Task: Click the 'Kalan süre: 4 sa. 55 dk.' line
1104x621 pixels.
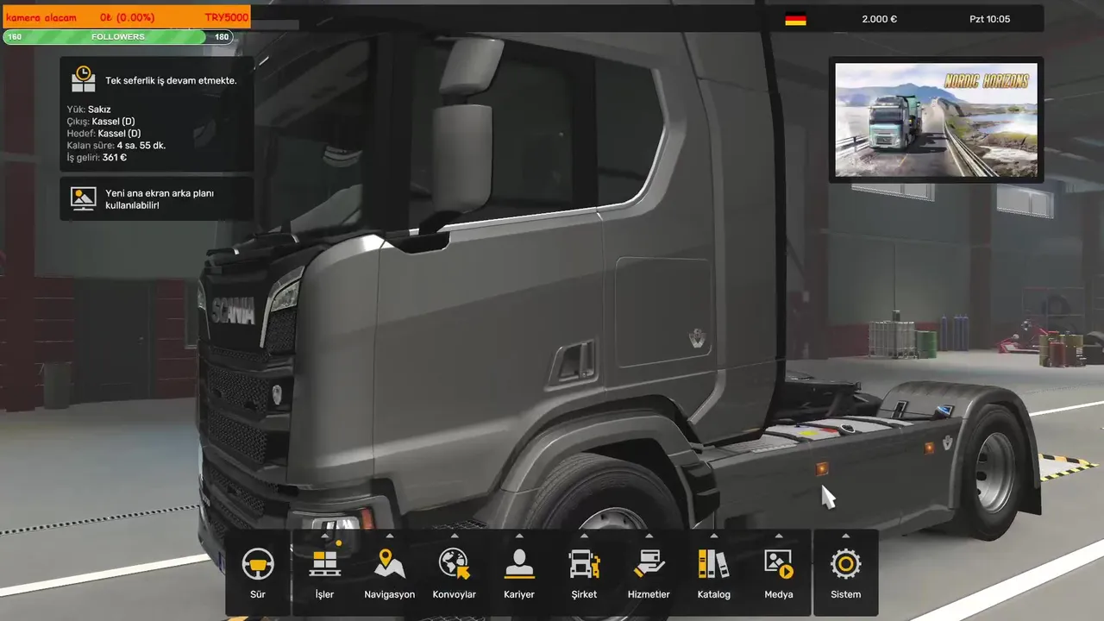Action: coord(116,146)
